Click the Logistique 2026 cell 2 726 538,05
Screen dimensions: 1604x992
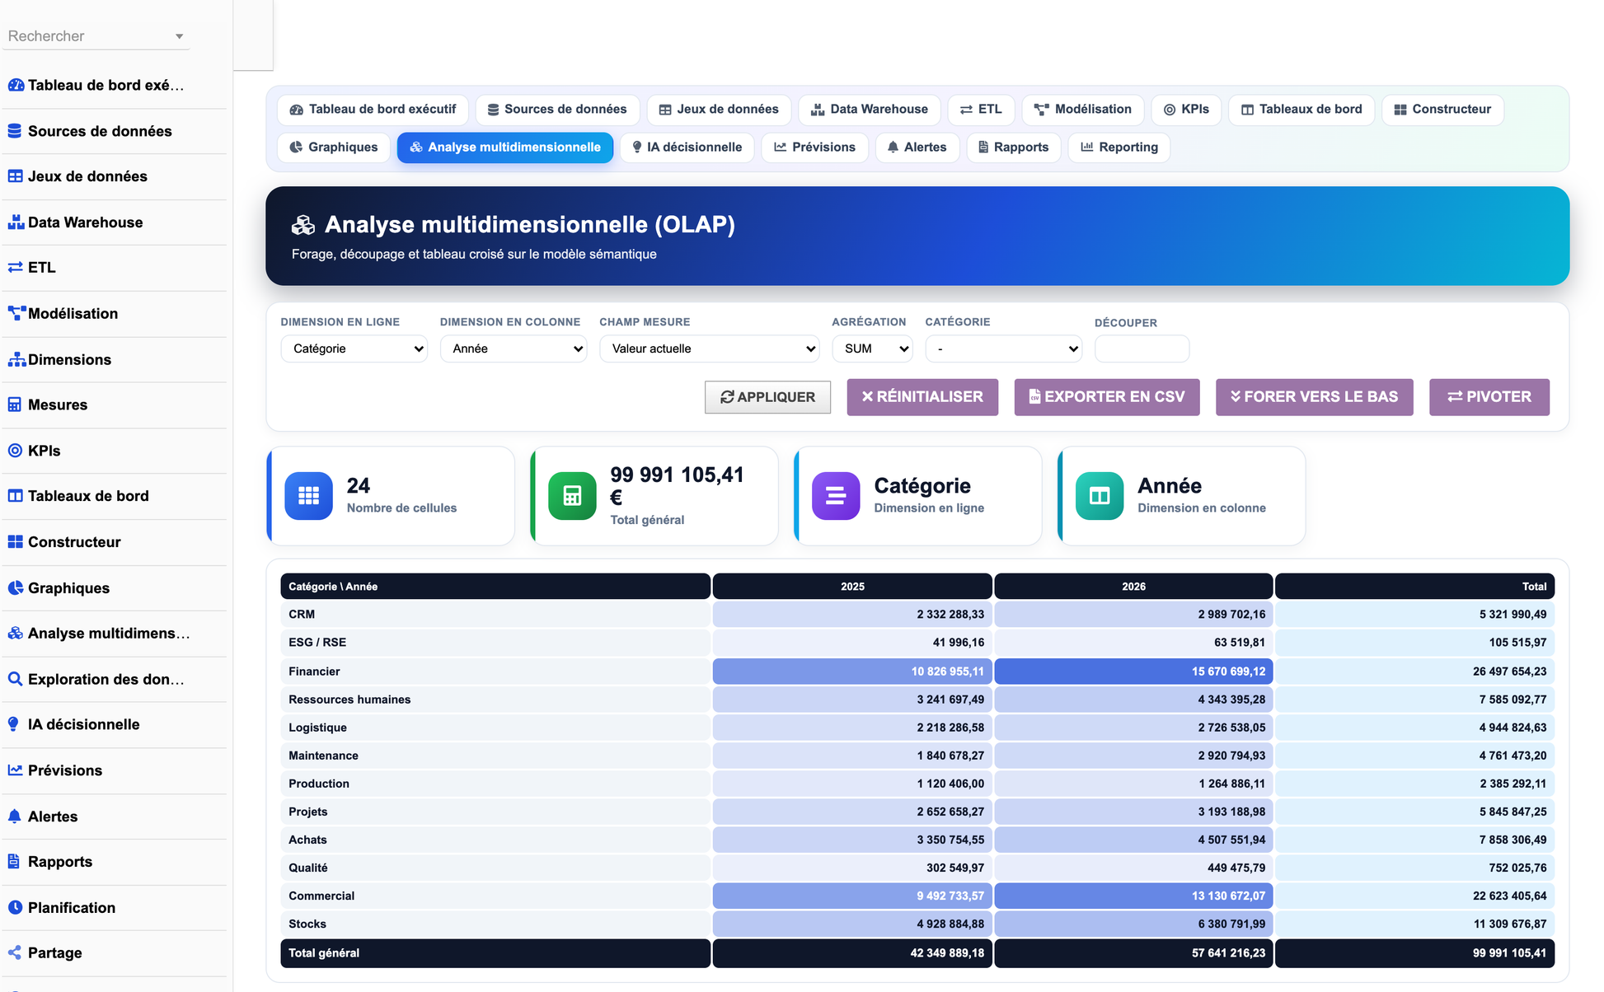[1133, 728]
